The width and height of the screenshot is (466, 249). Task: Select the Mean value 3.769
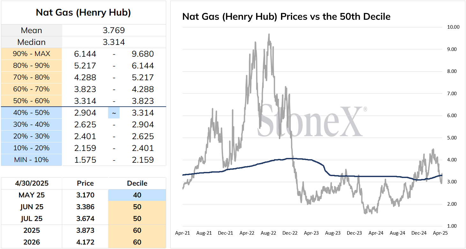click(114, 30)
